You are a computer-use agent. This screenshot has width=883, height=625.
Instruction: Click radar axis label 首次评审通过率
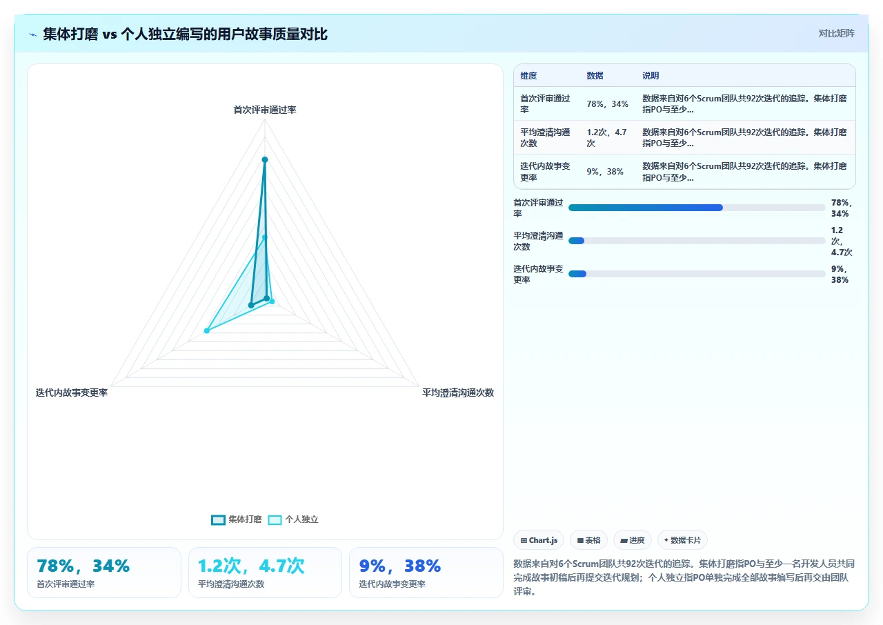pyautogui.click(x=265, y=110)
